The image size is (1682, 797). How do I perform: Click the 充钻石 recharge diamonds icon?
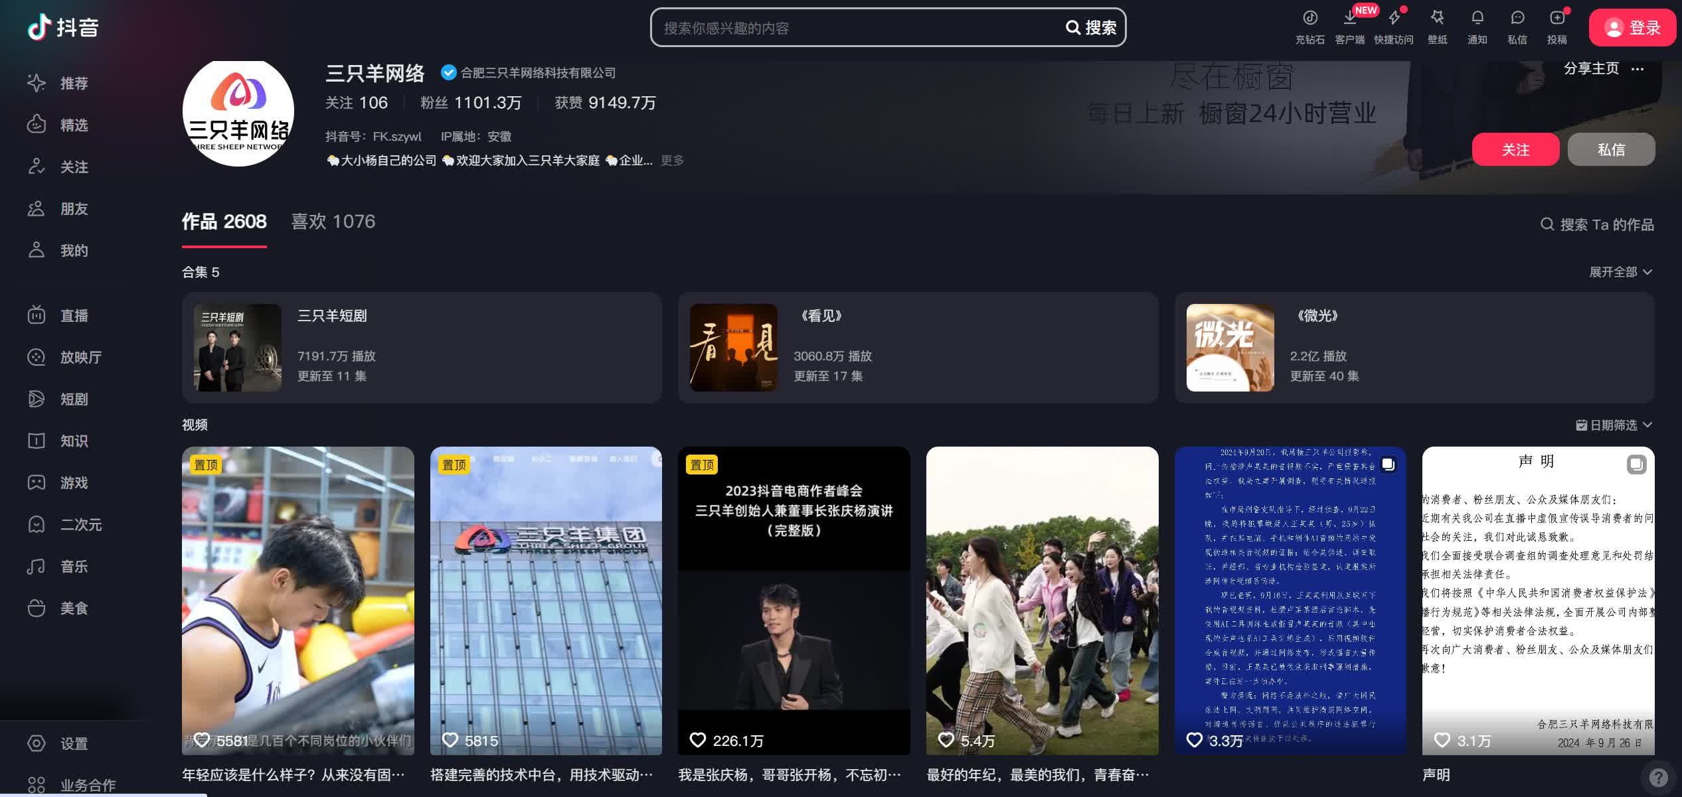[x=1309, y=27]
